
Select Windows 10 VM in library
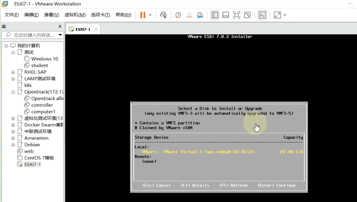tap(44, 59)
